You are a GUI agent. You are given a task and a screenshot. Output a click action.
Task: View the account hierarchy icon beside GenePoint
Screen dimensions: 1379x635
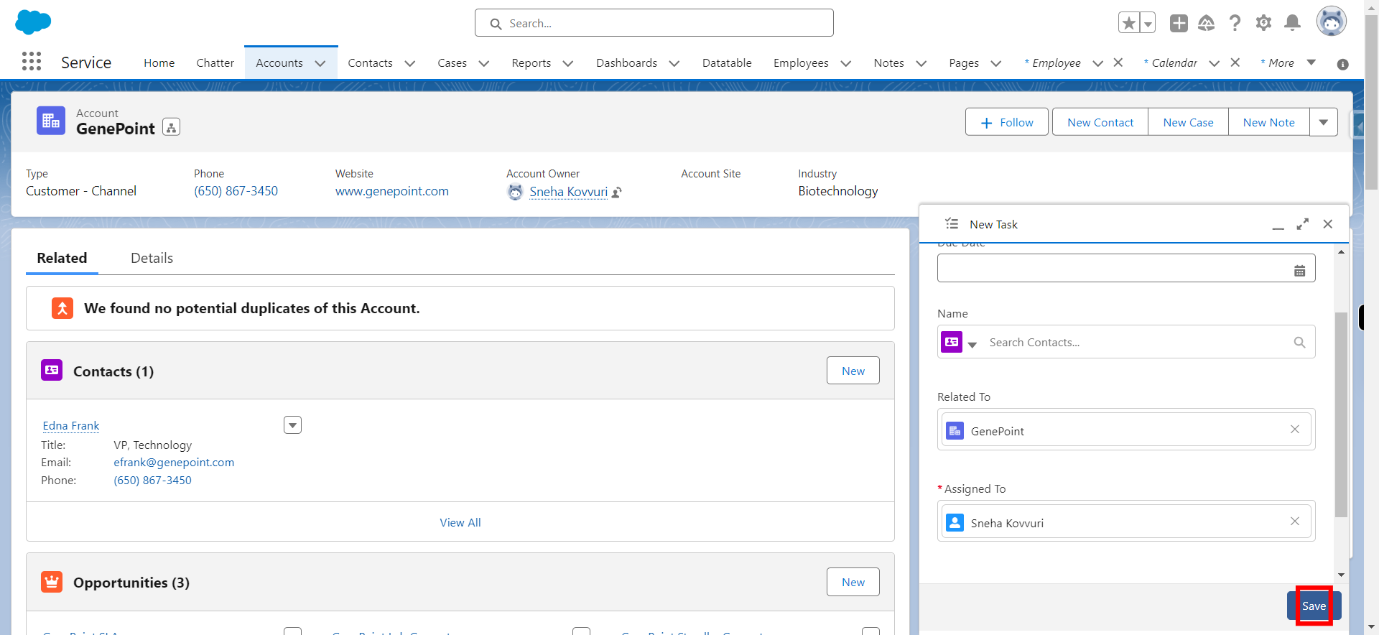pyautogui.click(x=171, y=127)
